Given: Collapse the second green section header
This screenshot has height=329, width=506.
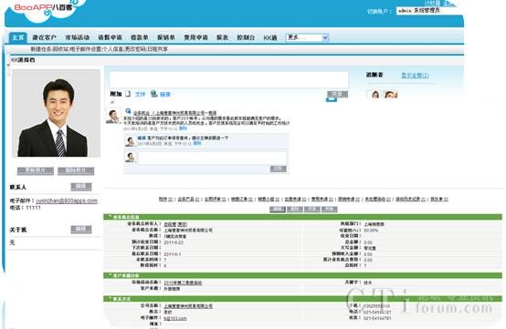Looking at the screenshot, I should (x=302, y=275).
